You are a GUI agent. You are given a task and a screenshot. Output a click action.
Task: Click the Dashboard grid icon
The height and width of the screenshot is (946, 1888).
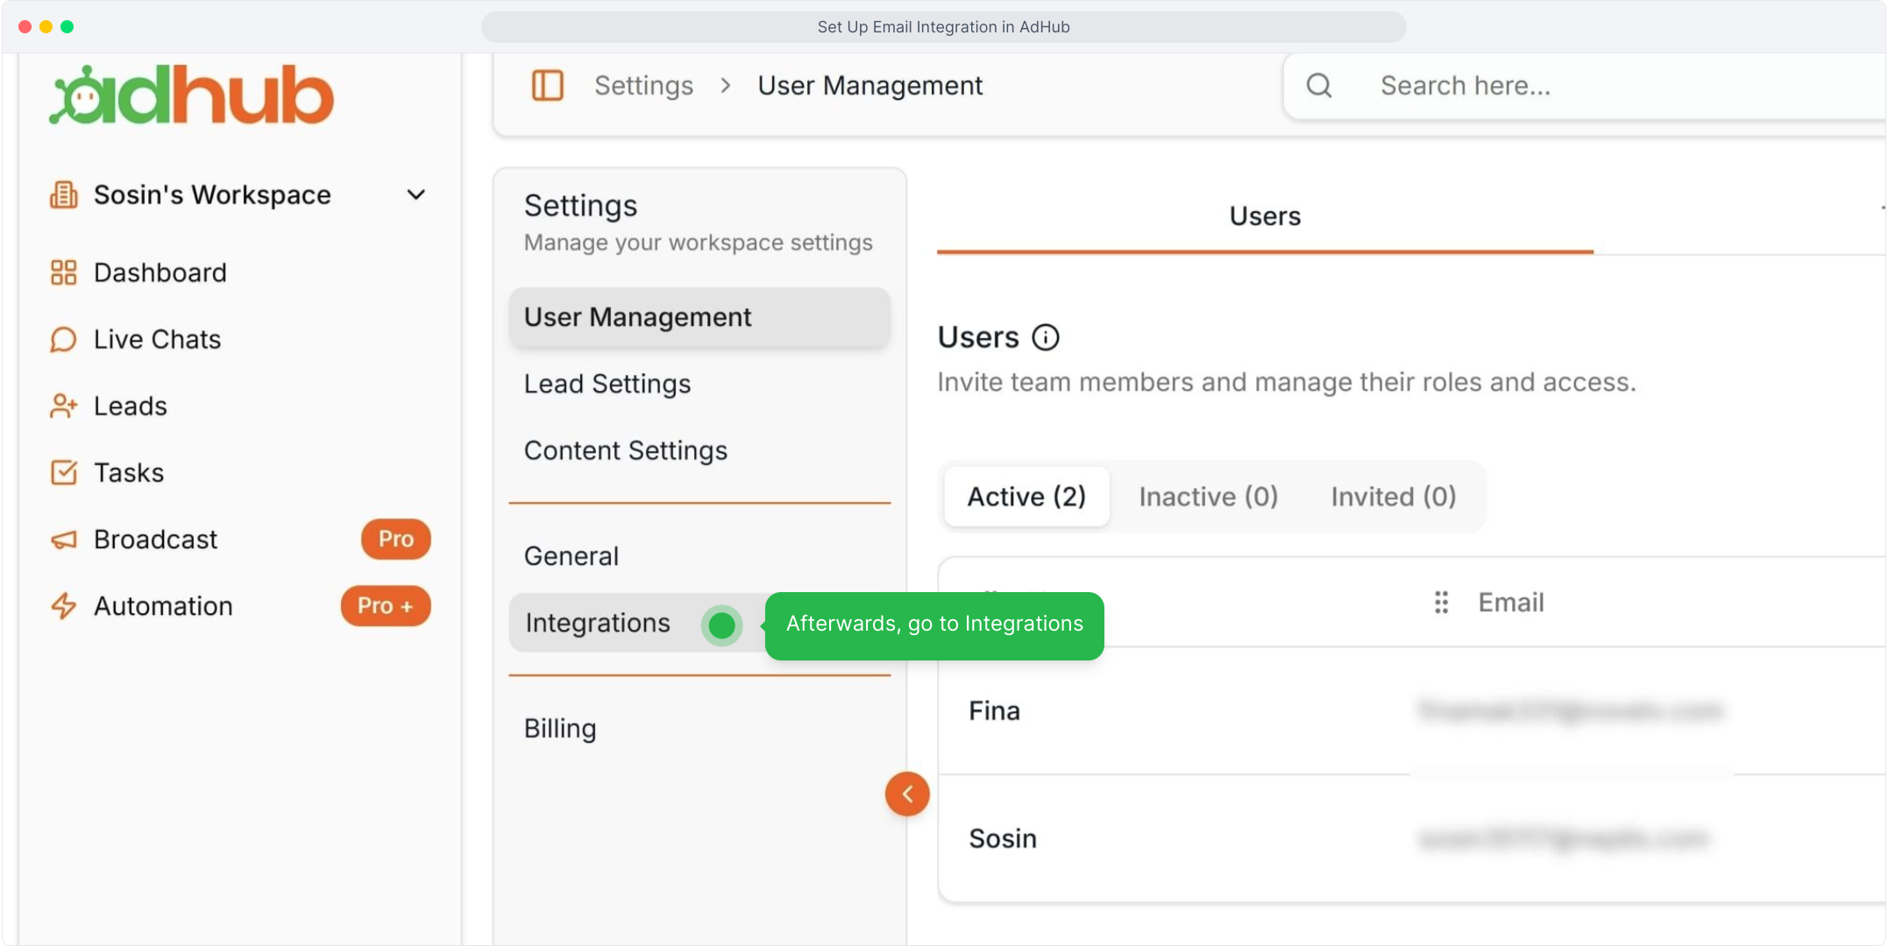click(63, 272)
